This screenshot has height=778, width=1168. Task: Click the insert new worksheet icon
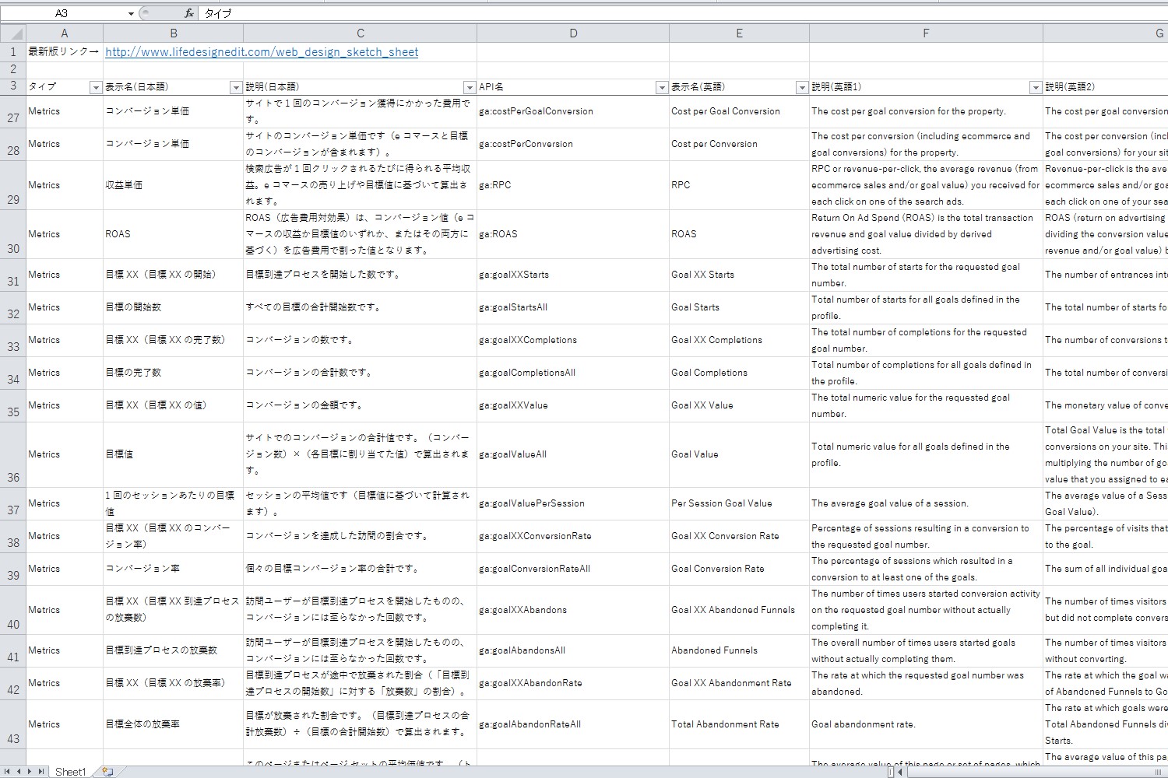click(x=107, y=772)
